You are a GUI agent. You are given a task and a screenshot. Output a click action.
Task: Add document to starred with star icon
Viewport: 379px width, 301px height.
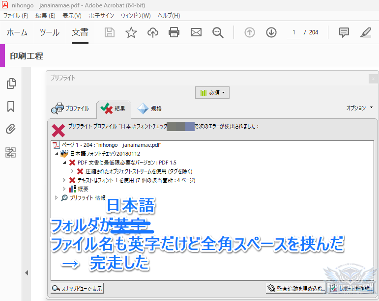click(131, 32)
